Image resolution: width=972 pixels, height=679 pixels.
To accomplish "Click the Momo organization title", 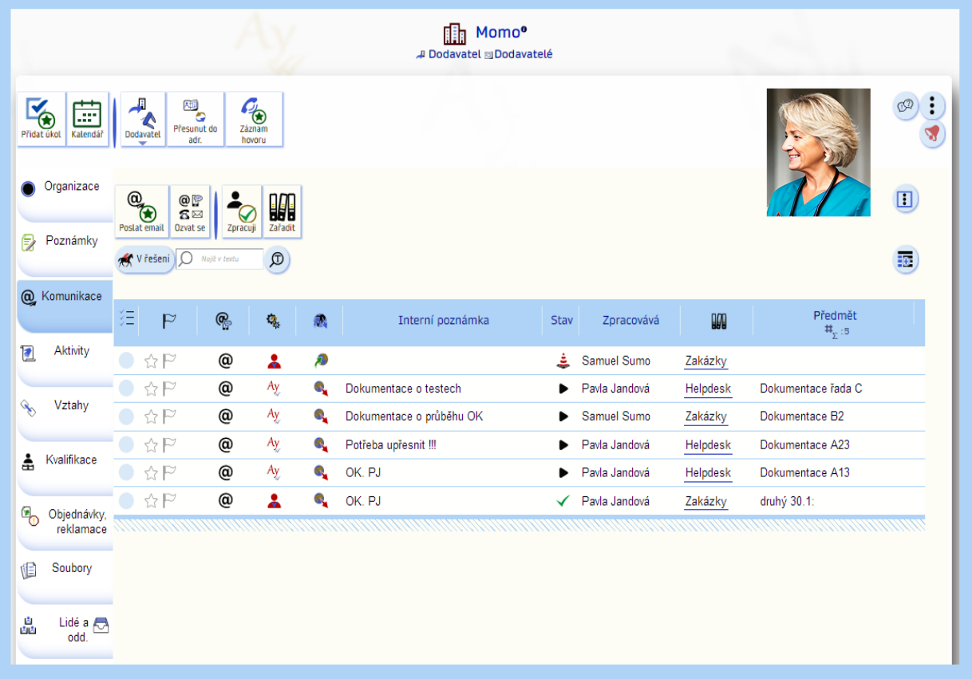I will coord(500,33).
